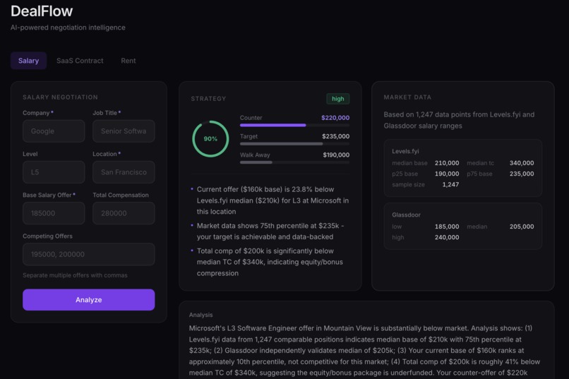
Task: Click the Levels.fyi card heading
Action: pos(405,151)
